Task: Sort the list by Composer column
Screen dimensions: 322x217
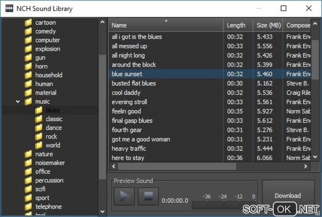Action: coord(297,25)
